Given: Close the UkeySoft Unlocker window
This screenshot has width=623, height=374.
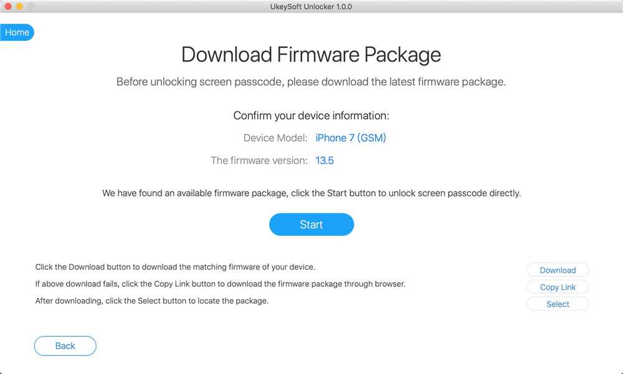Looking at the screenshot, I should (x=8, y=6).
